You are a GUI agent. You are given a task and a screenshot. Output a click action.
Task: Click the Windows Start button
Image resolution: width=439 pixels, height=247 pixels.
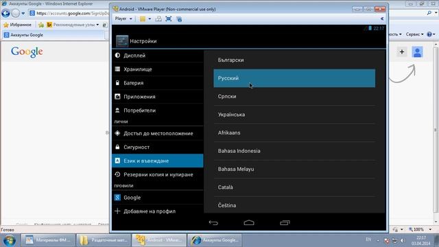tap(10, 240)
